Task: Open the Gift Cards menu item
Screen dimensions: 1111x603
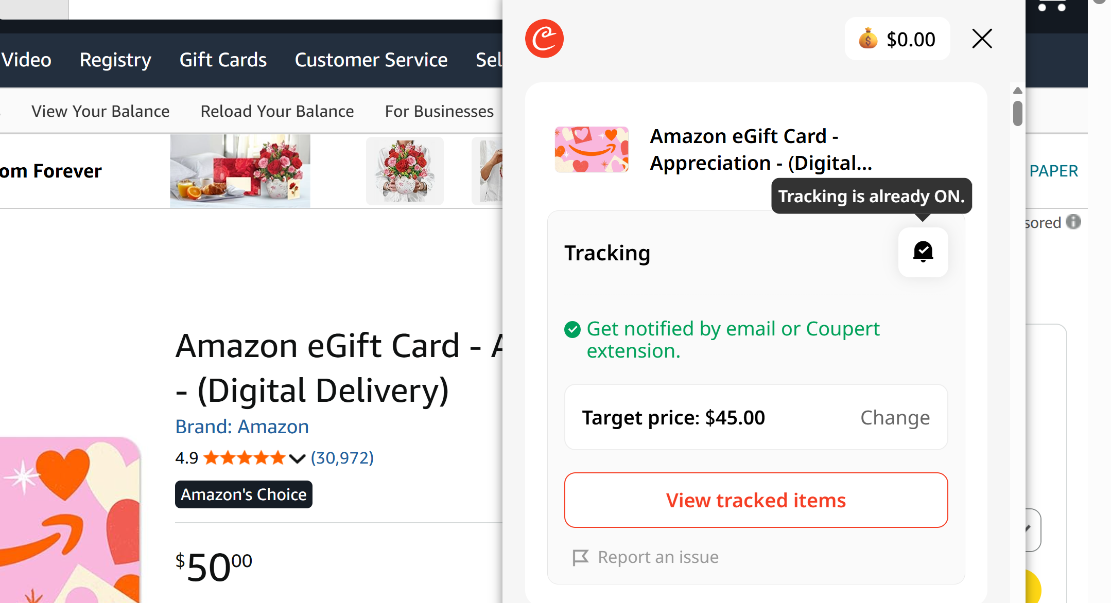Action: point(223,60)
